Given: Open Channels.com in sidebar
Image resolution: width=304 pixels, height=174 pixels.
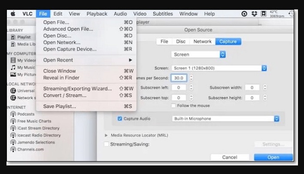Looking at the screenshot, I should click(x=27, y=149).
